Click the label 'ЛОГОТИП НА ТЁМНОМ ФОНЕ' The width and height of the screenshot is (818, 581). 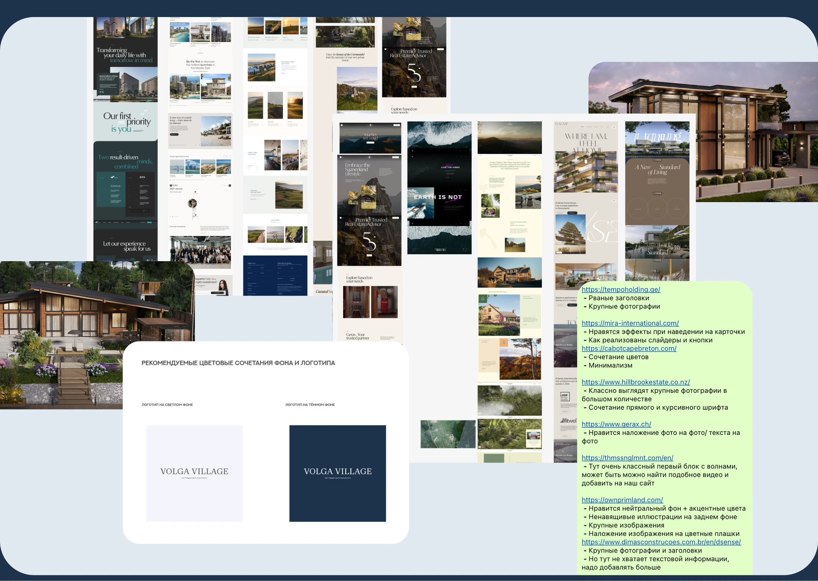click(x=310, y=405)
